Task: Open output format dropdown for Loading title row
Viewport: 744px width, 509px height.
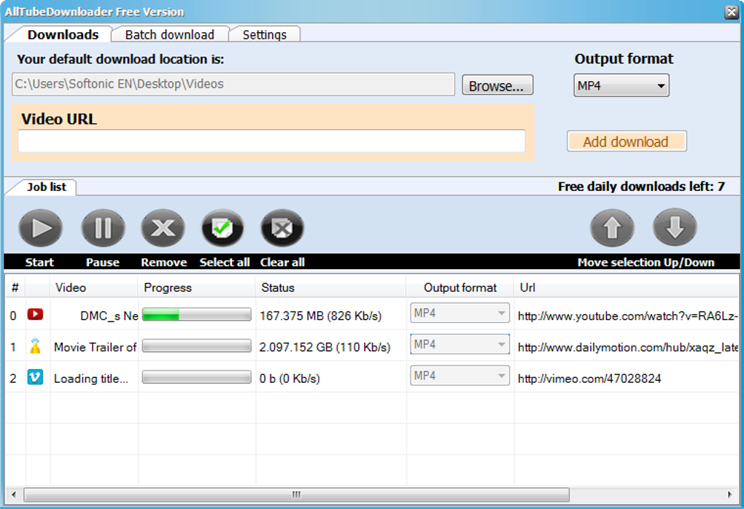Action: click(460, 376)
